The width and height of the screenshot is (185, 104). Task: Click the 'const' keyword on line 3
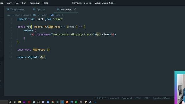point(21,27)
